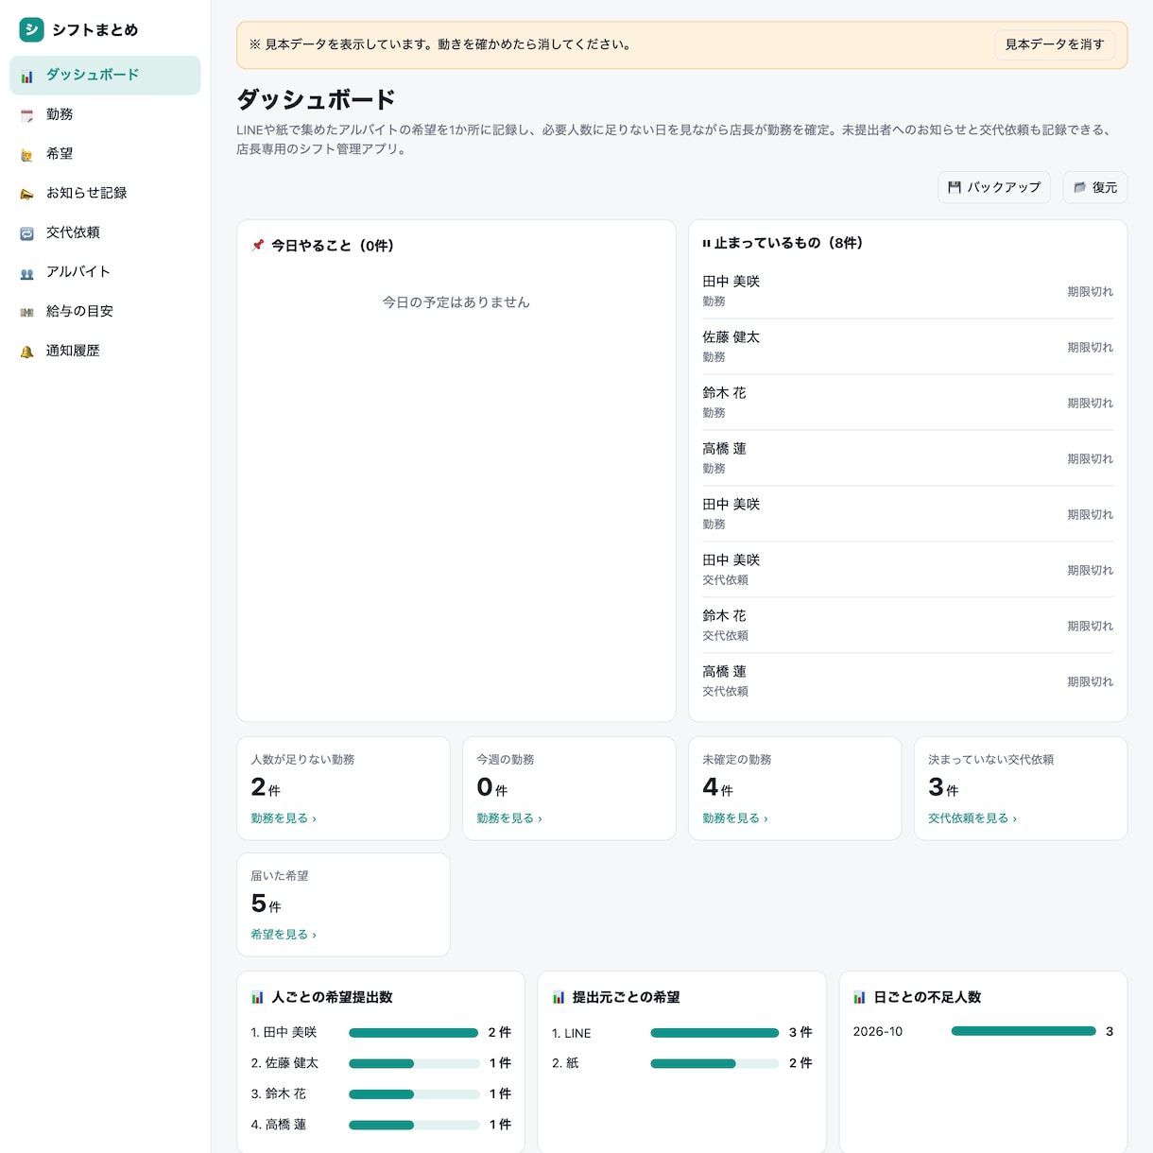Viewport: 1153px width, 1153px height.
Task: Click the ダッシュボード page heading
Action: coord(316,99)
